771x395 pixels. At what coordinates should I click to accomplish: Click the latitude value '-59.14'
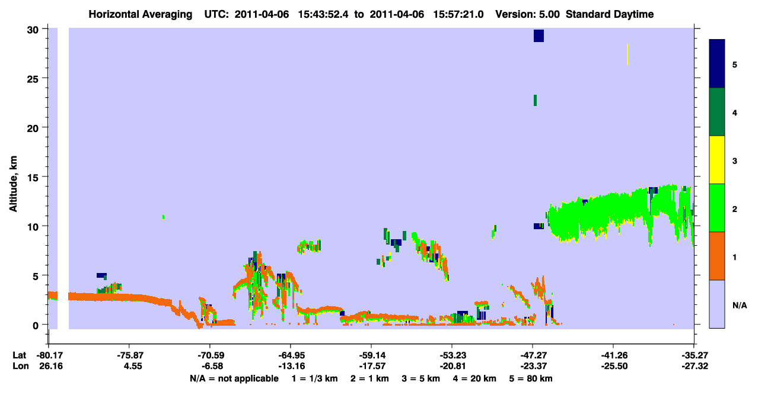371,355
